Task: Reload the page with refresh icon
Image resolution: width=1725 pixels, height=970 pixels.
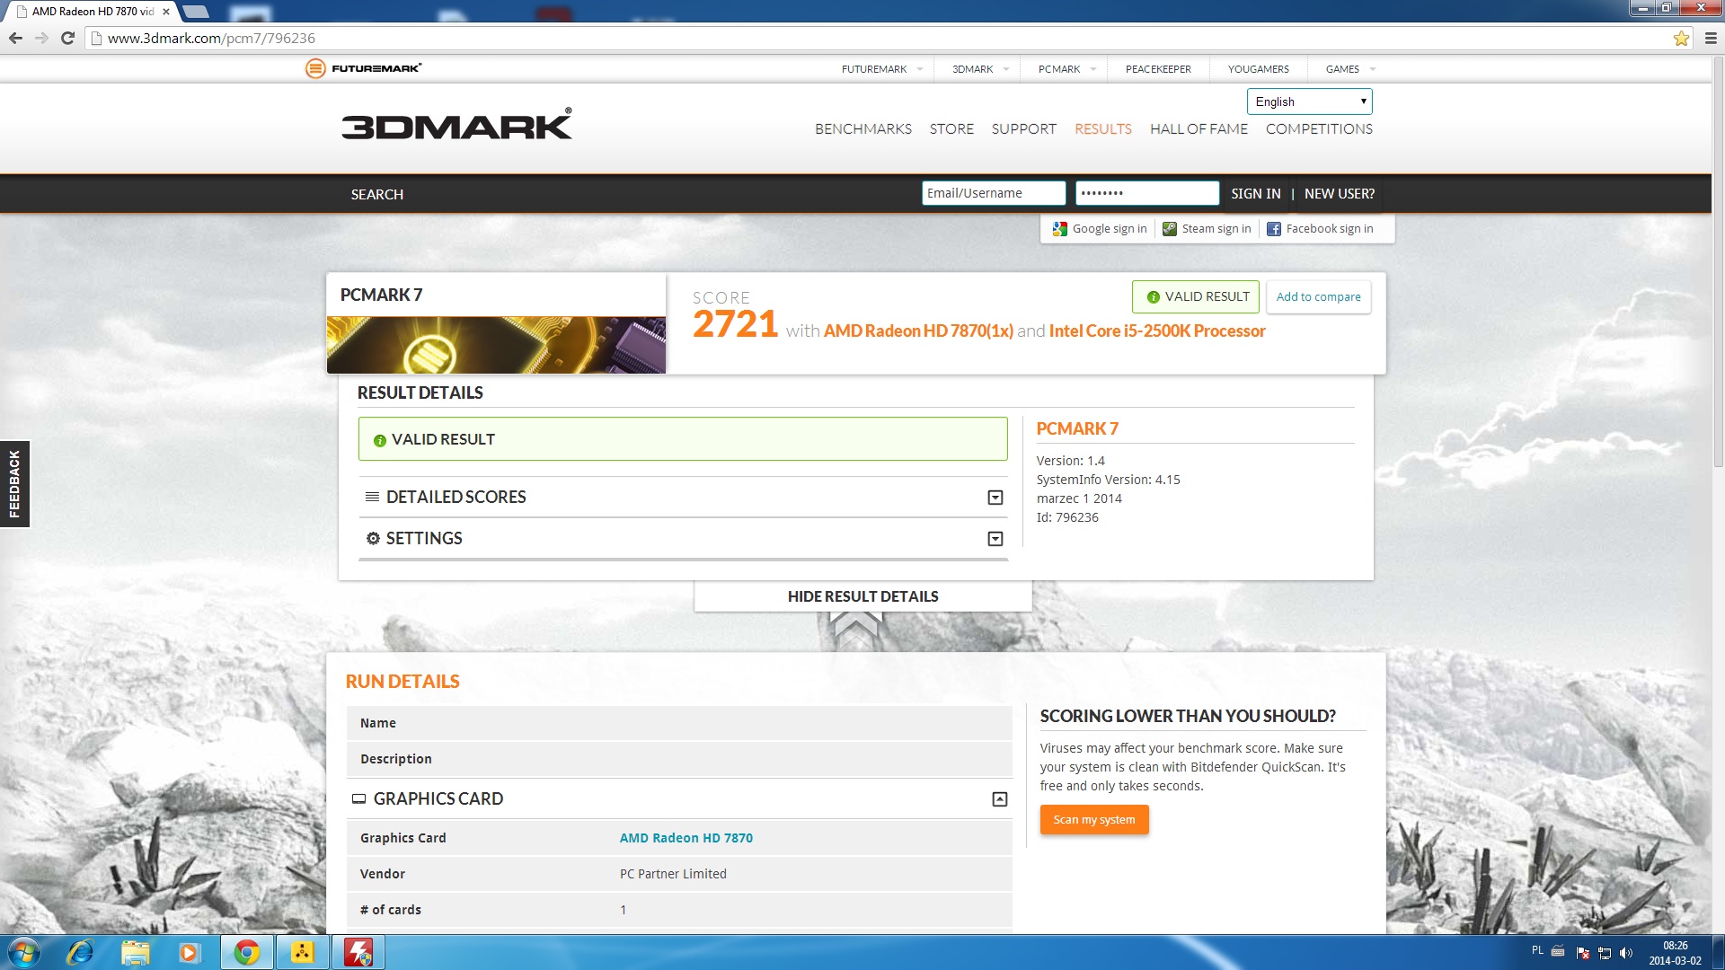Action: (x=67, y=38)
